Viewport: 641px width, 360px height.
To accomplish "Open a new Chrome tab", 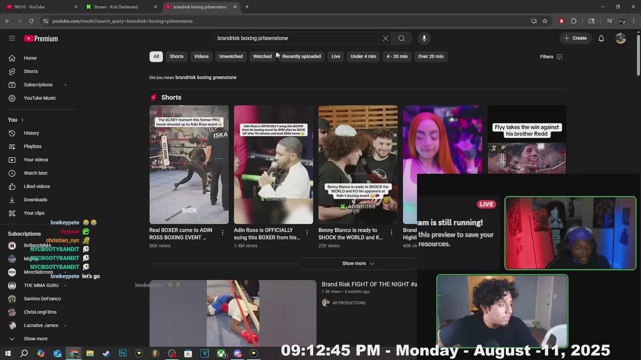I will [247, 7].
